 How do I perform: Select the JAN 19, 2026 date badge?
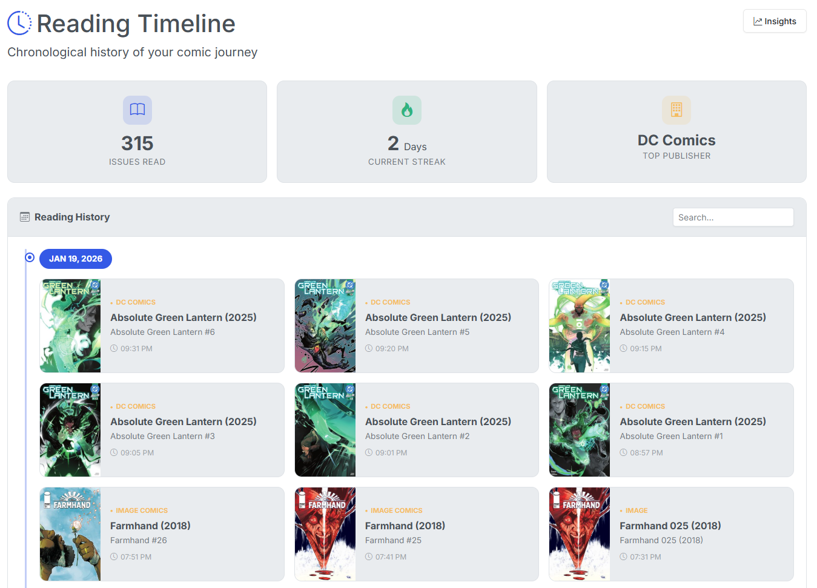[x=75, y=259]
